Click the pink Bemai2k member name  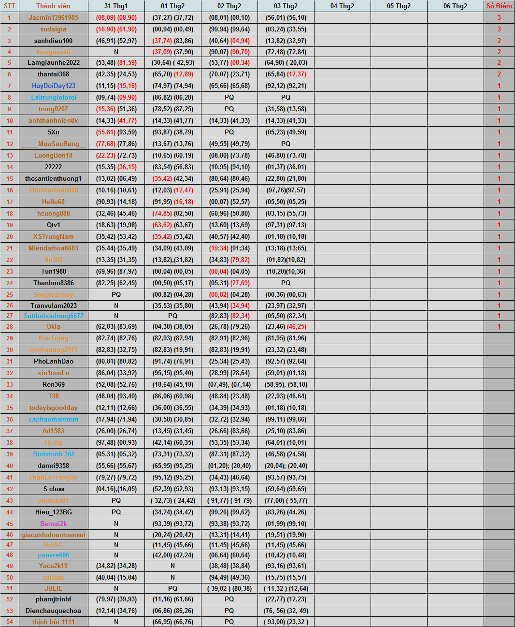(x=53, y=524)
